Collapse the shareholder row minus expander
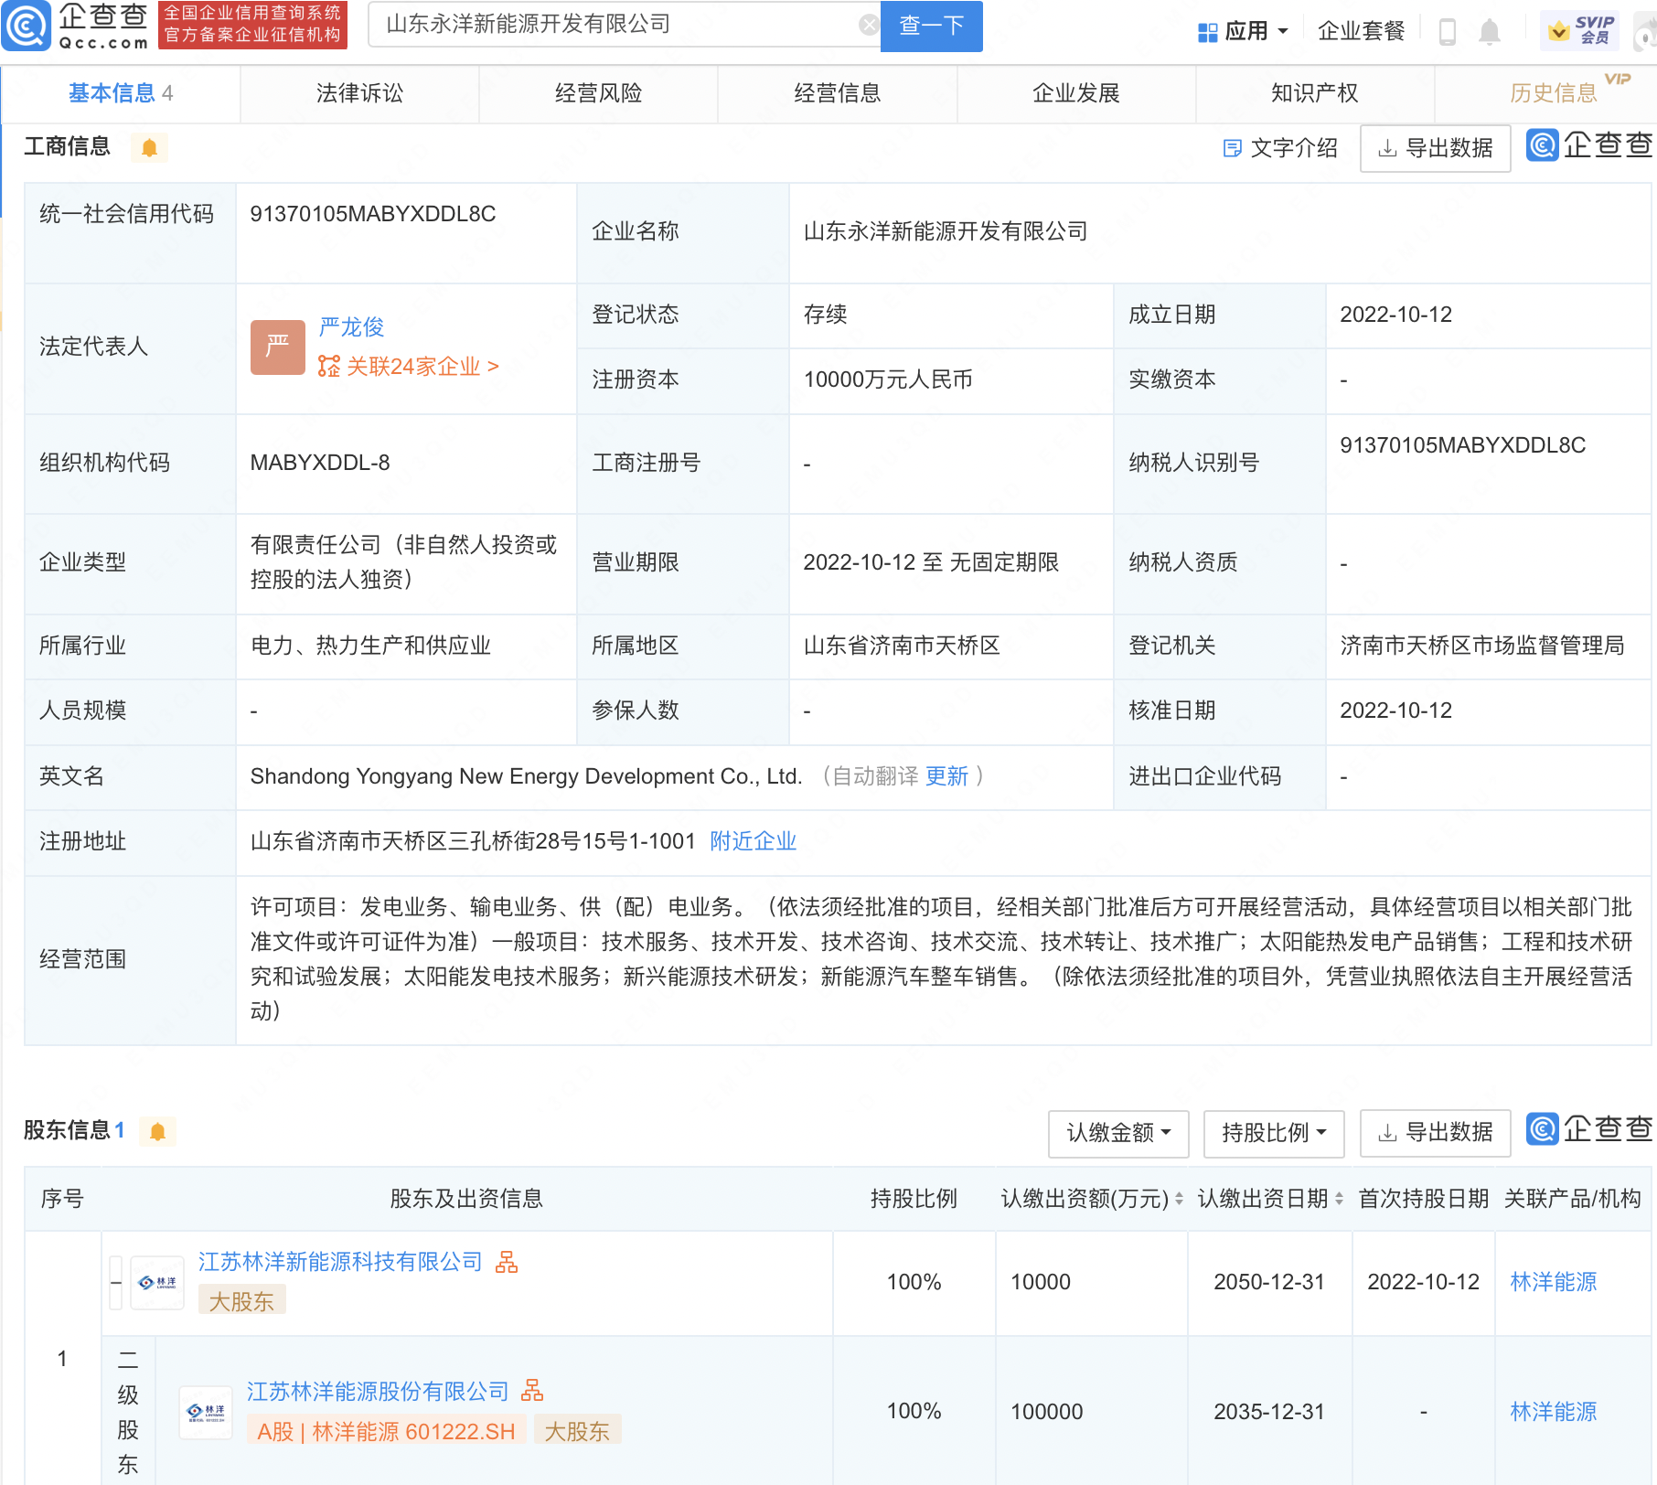Viewport: 1657px width, 1485px height. tap(116, 1282)
